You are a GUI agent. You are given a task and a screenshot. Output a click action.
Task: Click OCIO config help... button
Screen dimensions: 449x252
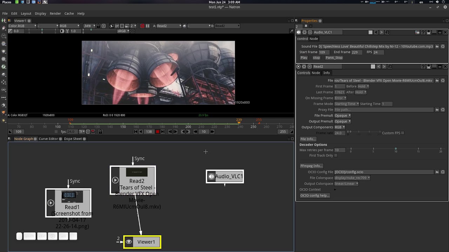[x=315, y=195]
